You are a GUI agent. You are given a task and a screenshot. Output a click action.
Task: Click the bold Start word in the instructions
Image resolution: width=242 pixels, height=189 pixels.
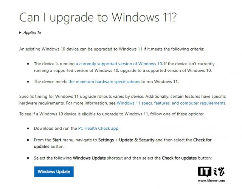(x=57, y=140)
